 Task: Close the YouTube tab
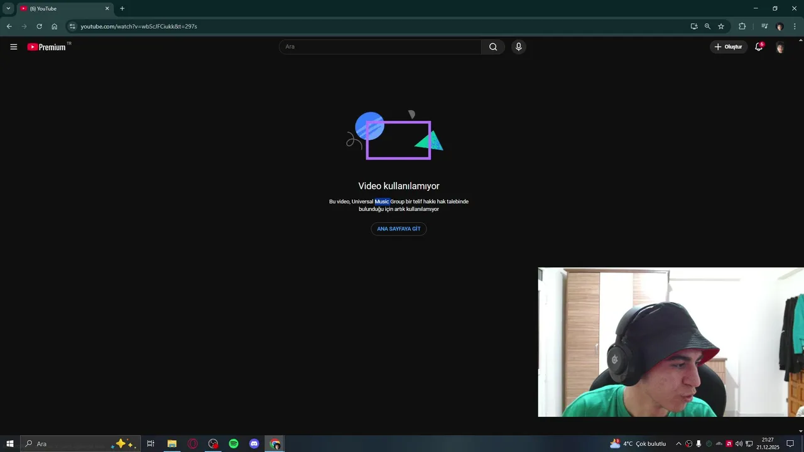(107, 9)
